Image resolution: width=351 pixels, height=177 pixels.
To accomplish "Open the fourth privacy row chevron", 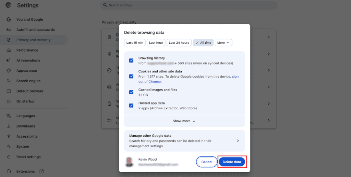I will (x=269, y=87).
